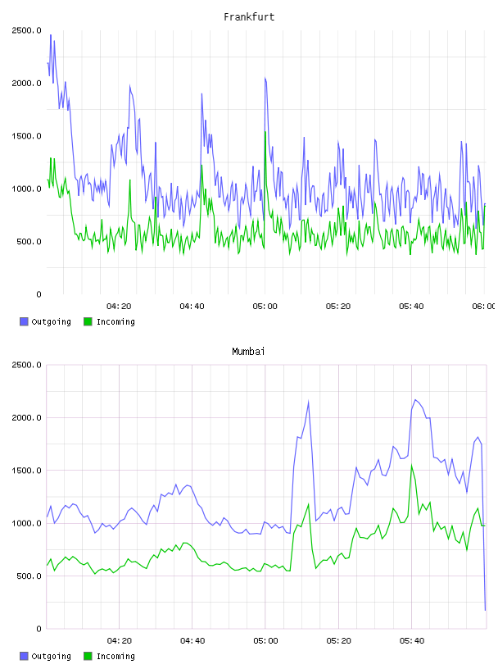Click the 05:00 time label on Mumbai axis
498x669 pixels.
[x=265, y=641]
